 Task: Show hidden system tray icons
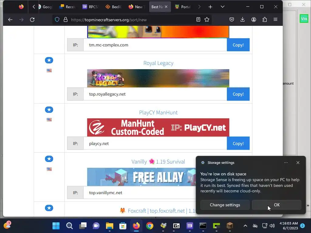click(245, 226)
